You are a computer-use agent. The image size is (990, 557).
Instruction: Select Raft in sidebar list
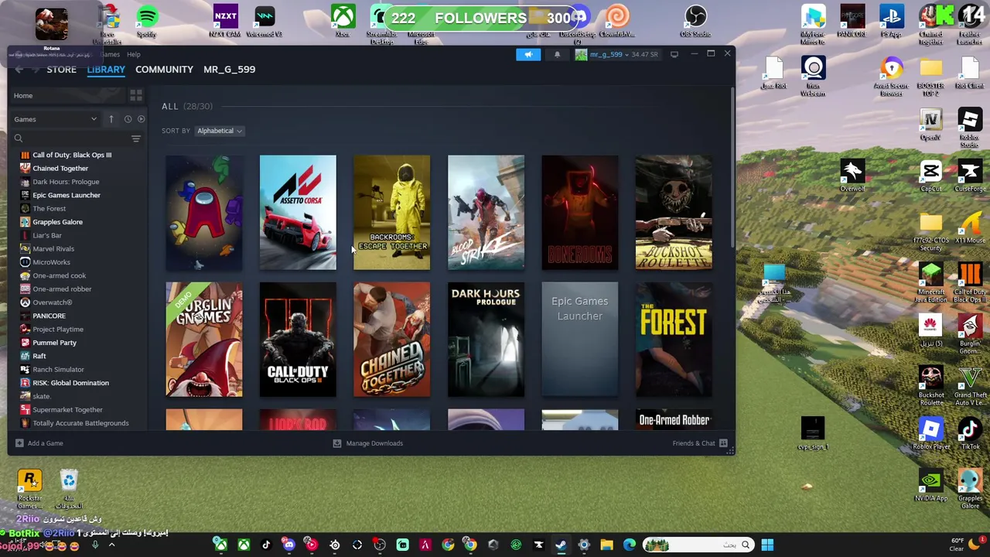[x=39, y=356]
